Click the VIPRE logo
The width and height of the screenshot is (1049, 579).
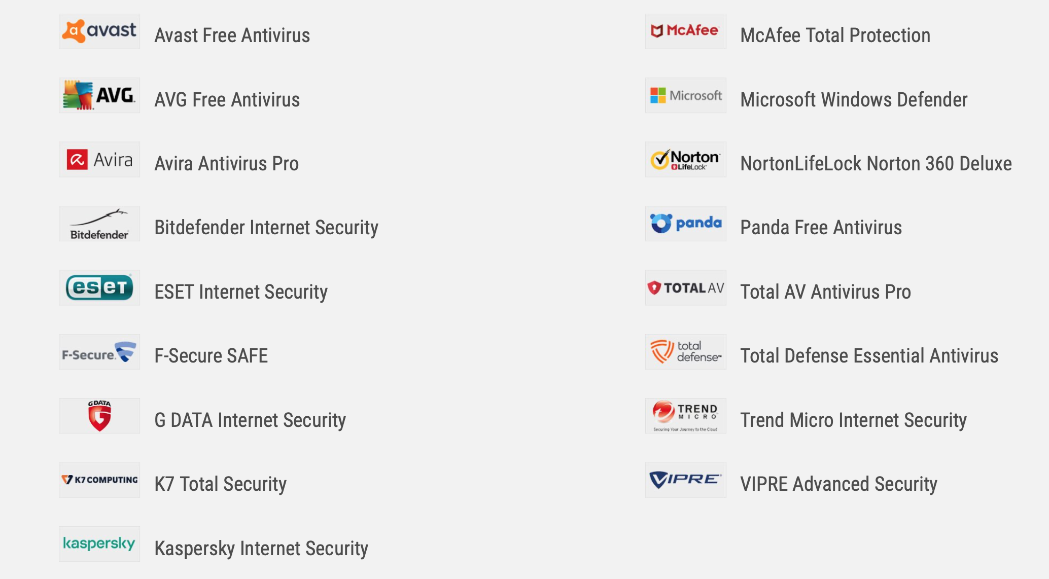(x=685, y=480)
